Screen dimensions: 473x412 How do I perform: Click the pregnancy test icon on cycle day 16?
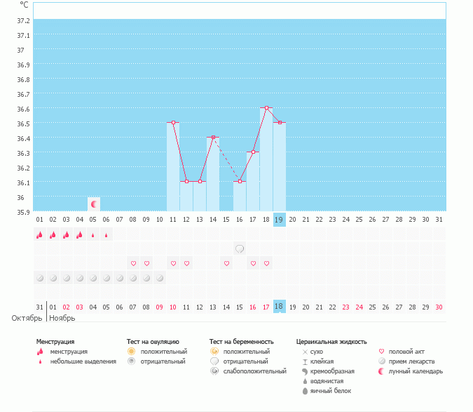240,249
